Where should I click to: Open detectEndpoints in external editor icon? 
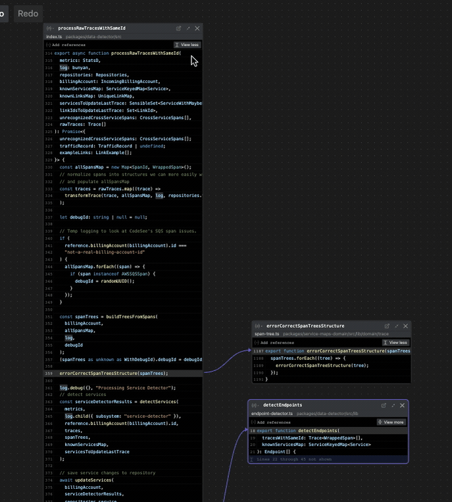384,405
